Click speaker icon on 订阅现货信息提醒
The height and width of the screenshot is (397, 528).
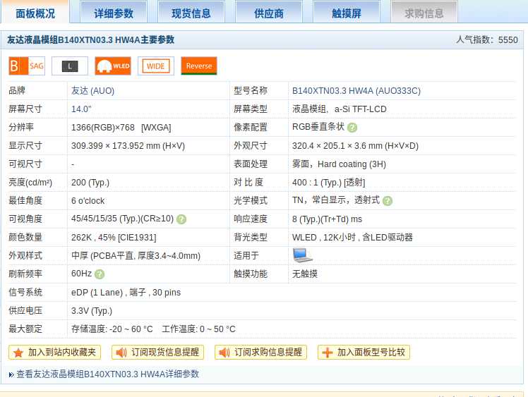[x=121, y=353]
